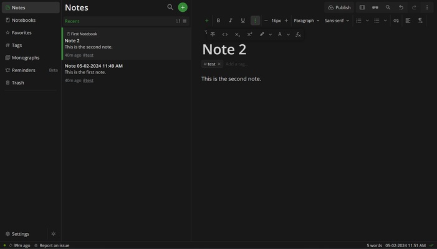Click sort order icon beside Recent
Viewport: 437px width, 249px height.
(x=178, y=21)
